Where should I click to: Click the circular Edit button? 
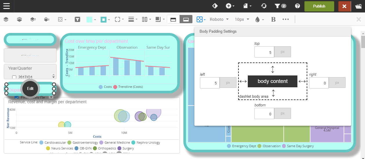coord(30,89)
